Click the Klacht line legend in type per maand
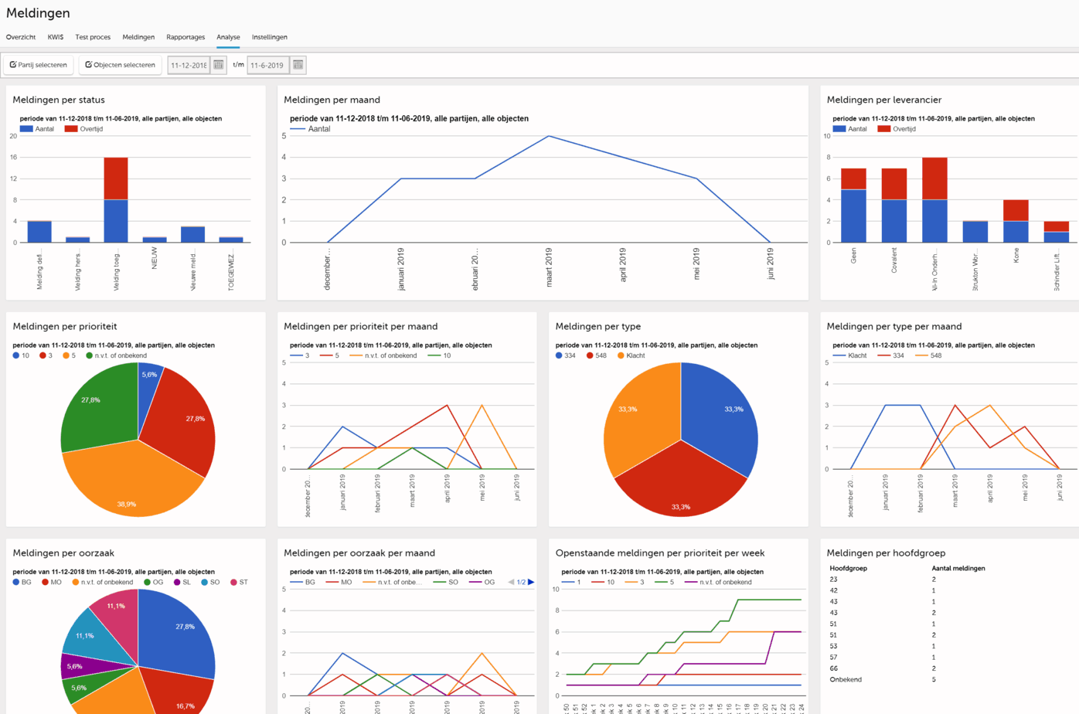The image size is (1079, 714). point(849,355)
